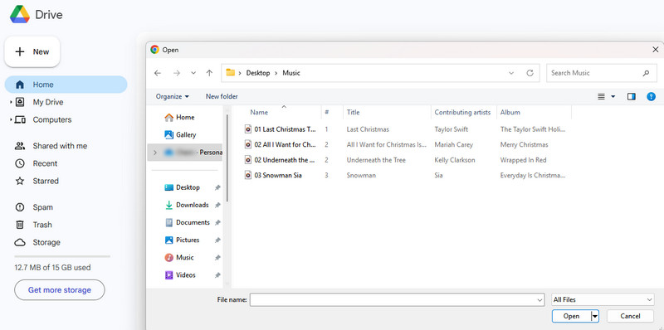Click the Help question mark icon
664x330 pixels.
tap(652, 96)
